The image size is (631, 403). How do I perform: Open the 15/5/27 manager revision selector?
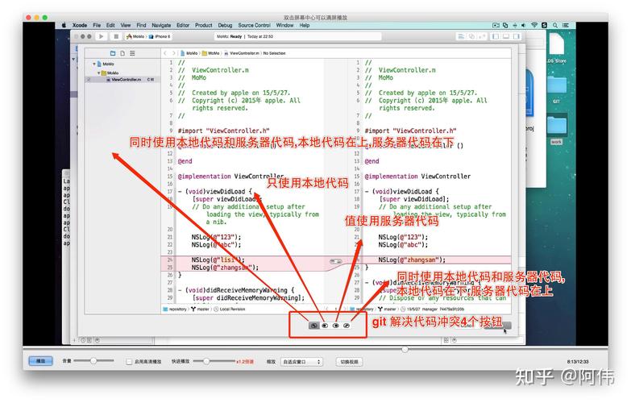tap(433, 310)
